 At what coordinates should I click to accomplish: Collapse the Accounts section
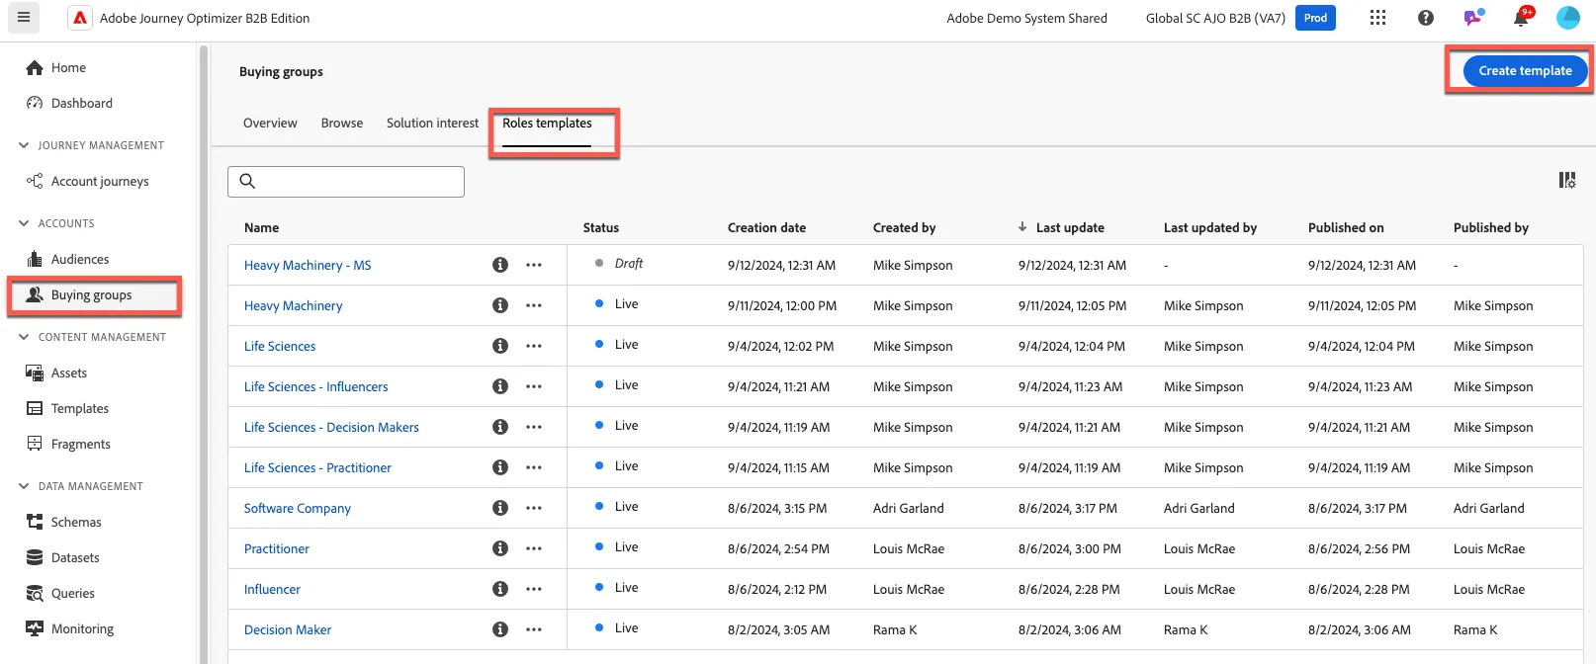click(x=24, y=223)
